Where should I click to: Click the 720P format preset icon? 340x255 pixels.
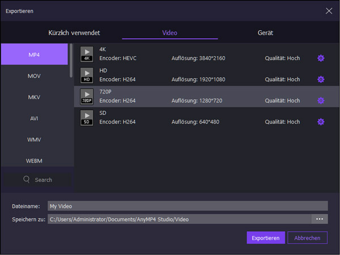coord(87,96)
